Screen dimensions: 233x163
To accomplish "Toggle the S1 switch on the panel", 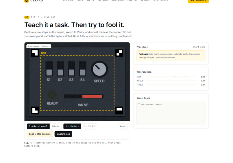I will point(49,69).
